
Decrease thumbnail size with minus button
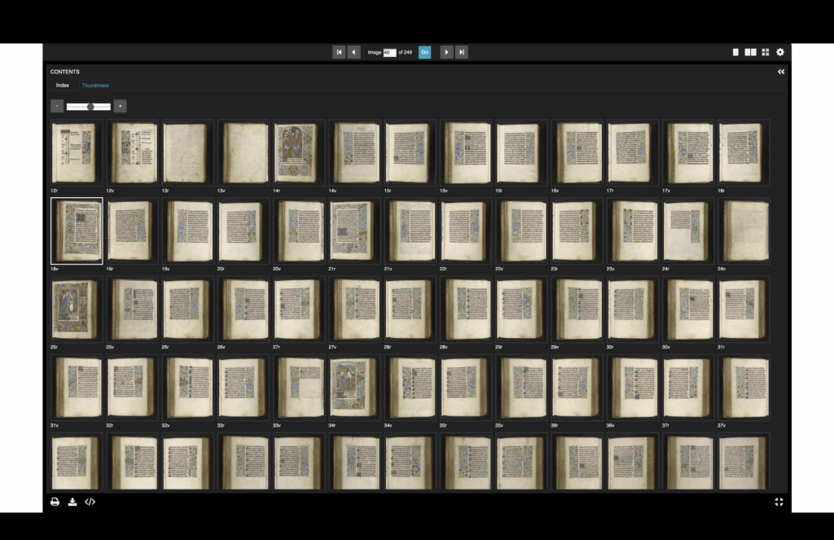(57, 107)
